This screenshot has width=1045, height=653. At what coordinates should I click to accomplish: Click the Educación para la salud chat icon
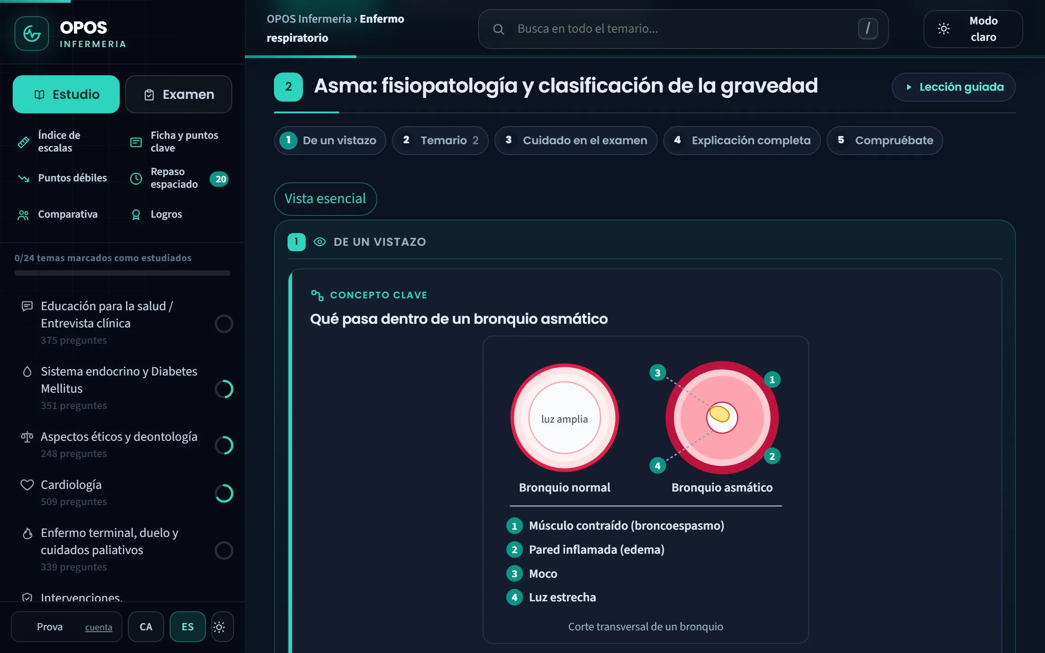27,307
